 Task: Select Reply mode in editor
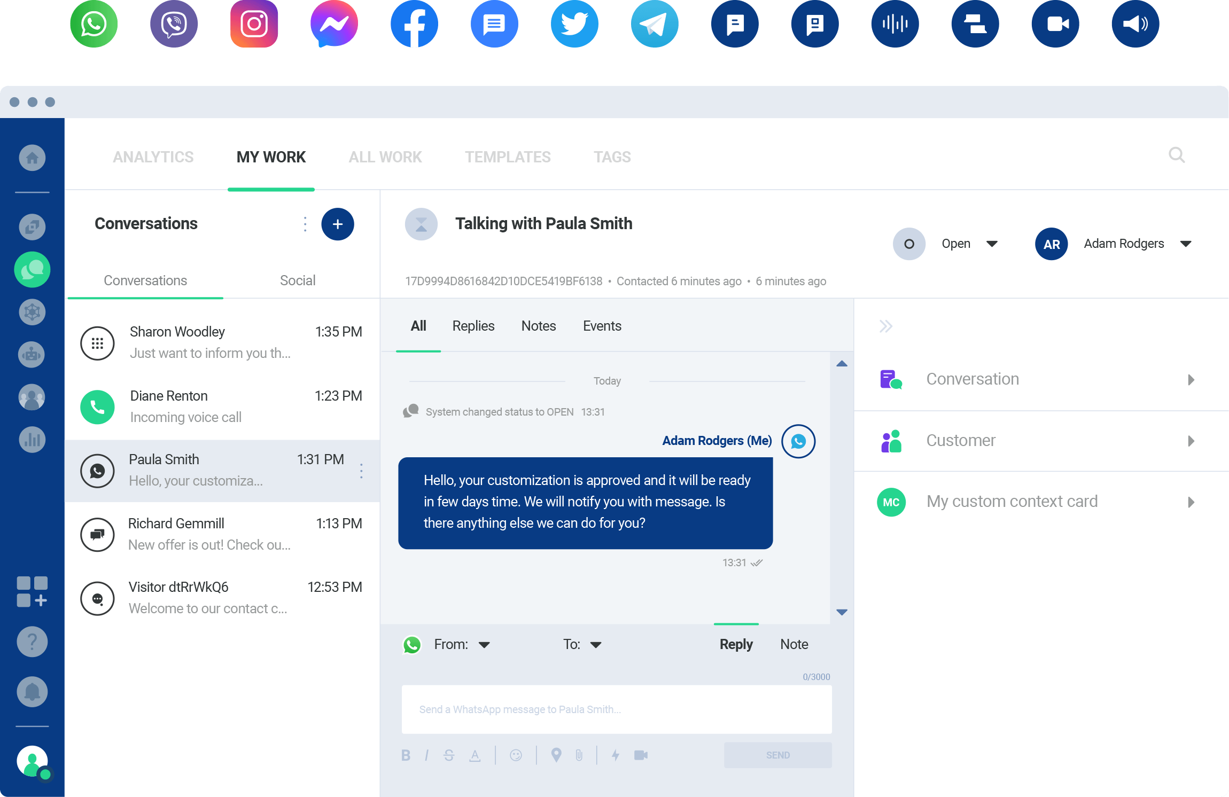736,645
